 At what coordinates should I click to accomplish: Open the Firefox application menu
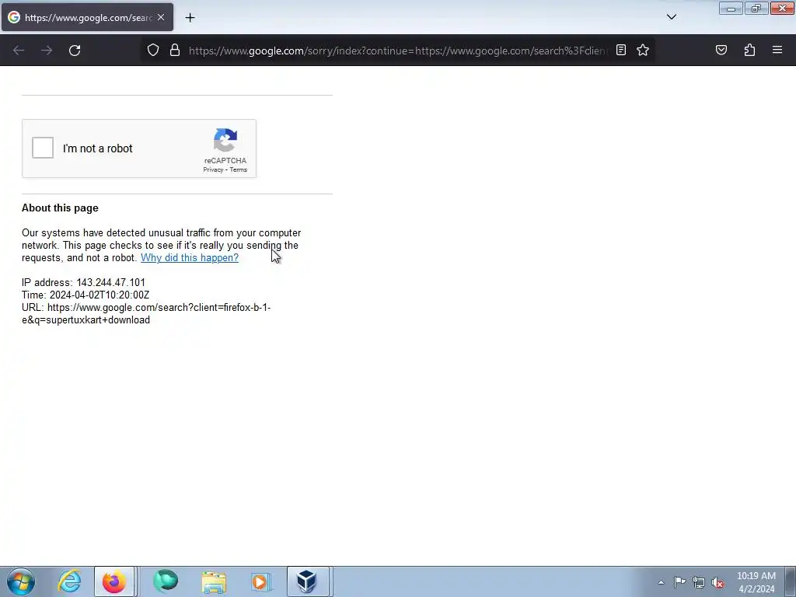click(777, 50)
